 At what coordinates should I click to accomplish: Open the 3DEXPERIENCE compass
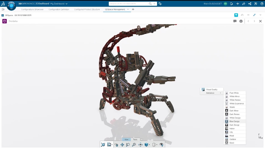11,6
